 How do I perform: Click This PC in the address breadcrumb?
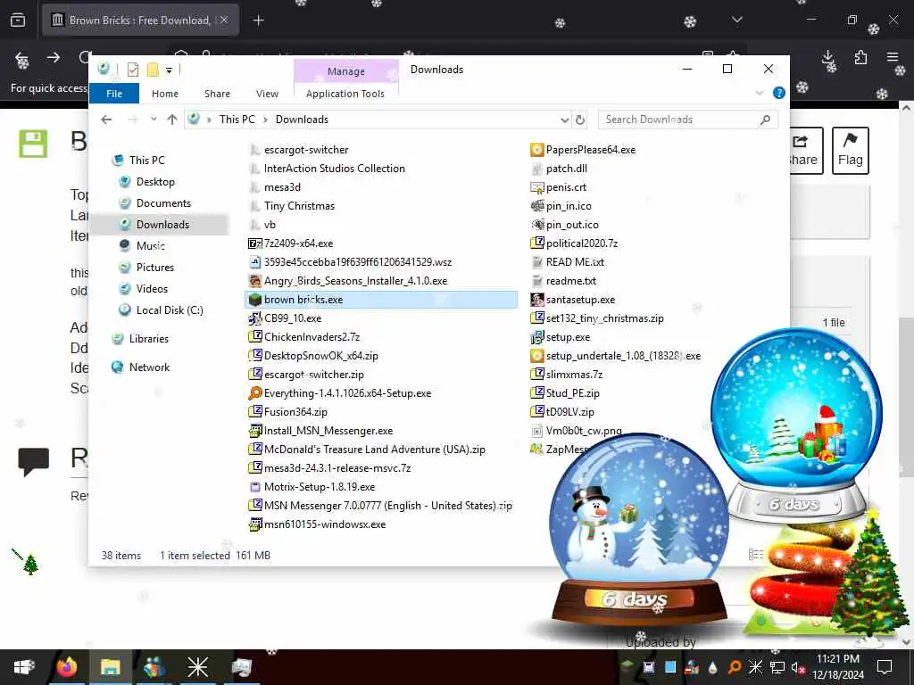(237, 120)
